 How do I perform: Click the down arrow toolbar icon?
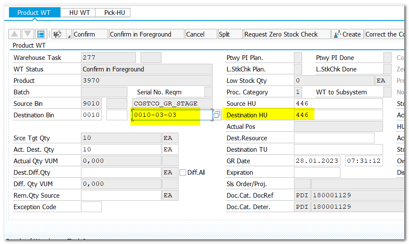27,34
